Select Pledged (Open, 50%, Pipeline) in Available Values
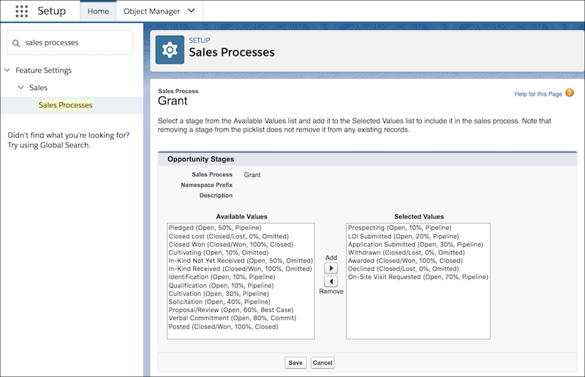Viewport: 585px width, 377px height. pos(215,228)
